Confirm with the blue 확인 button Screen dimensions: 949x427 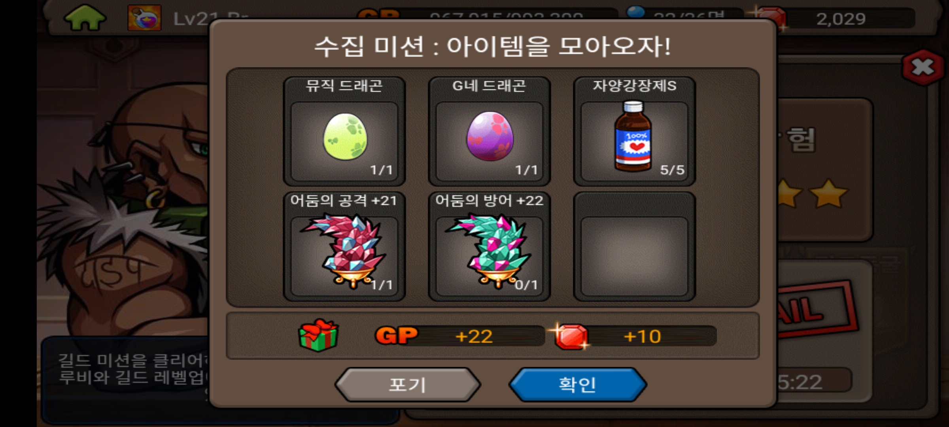[577, 385]
